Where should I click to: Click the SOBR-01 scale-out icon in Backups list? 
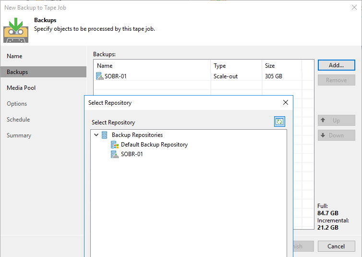pos(99,76)
